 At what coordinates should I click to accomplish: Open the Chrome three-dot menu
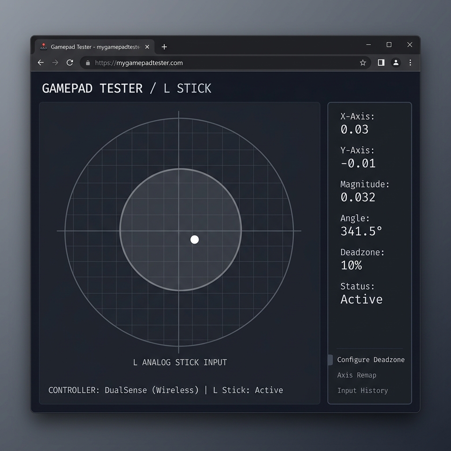[x=410, y=63]
